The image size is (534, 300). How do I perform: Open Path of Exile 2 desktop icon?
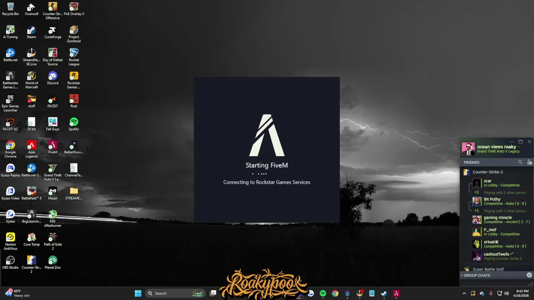[53, 242]
